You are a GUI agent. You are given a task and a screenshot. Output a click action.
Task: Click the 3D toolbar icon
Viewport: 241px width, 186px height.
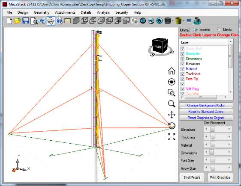point(189,21)
